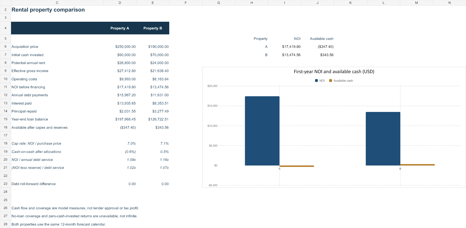
Task: Click 'Available after capex and reserves' label
Action: pyautogui.click(x=40, y=128)
